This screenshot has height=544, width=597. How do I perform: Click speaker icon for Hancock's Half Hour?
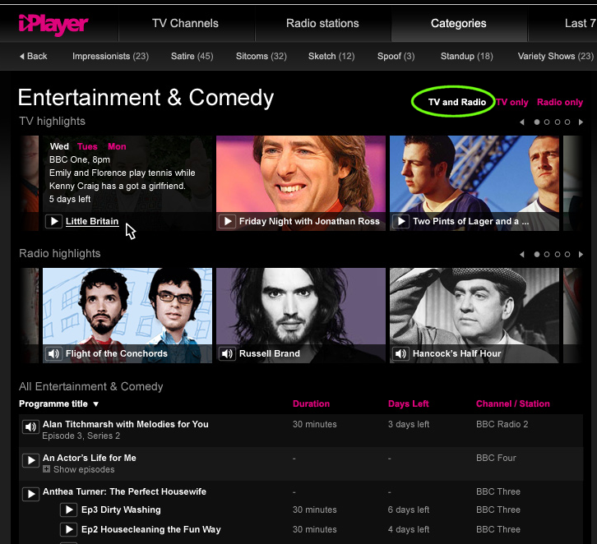pyautogui.click(x=400, y=354)
